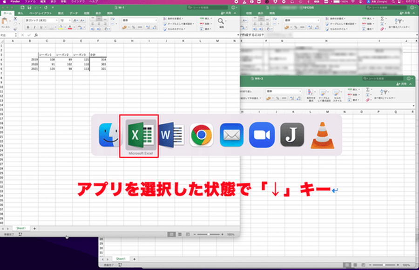
Task: Choose Microsoft Excel in the app switcher
Action: pyautogui.click(x=141, y=135)
